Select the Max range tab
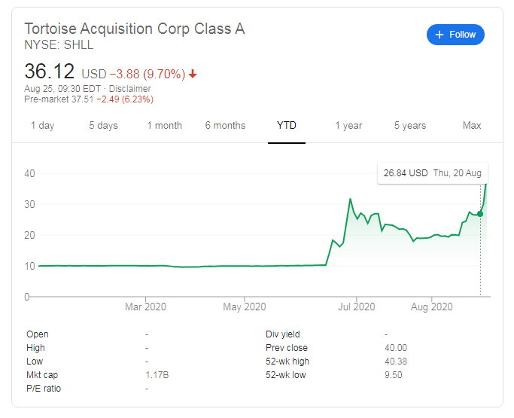 (472, 126)
